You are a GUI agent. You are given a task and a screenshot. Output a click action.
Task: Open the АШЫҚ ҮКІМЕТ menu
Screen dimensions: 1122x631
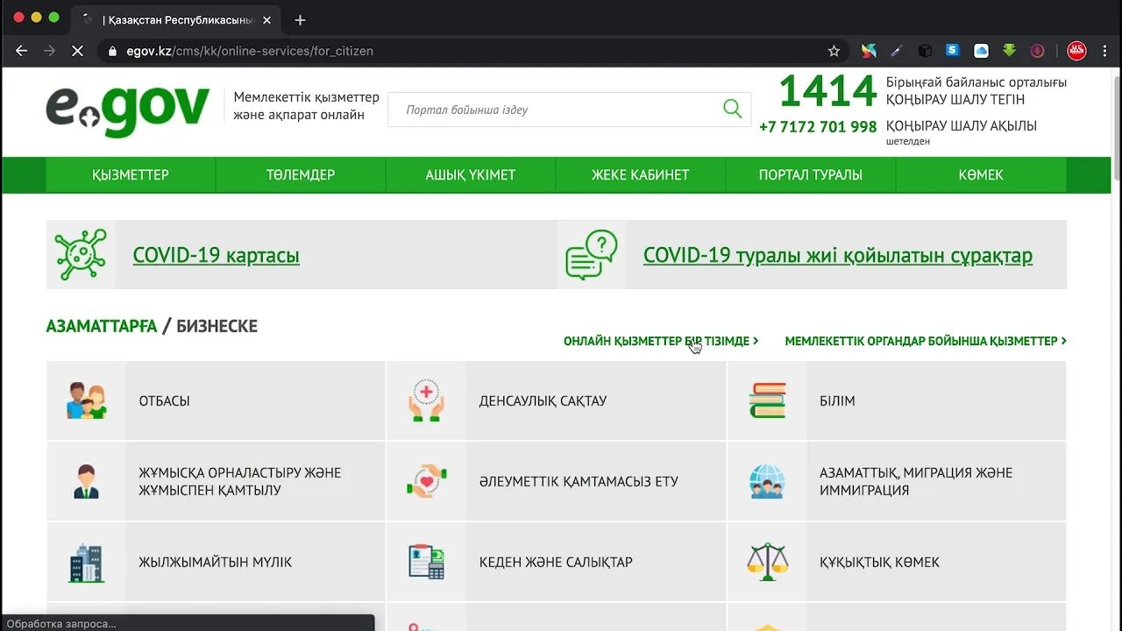pyautogui.click(x=471, y=174)
